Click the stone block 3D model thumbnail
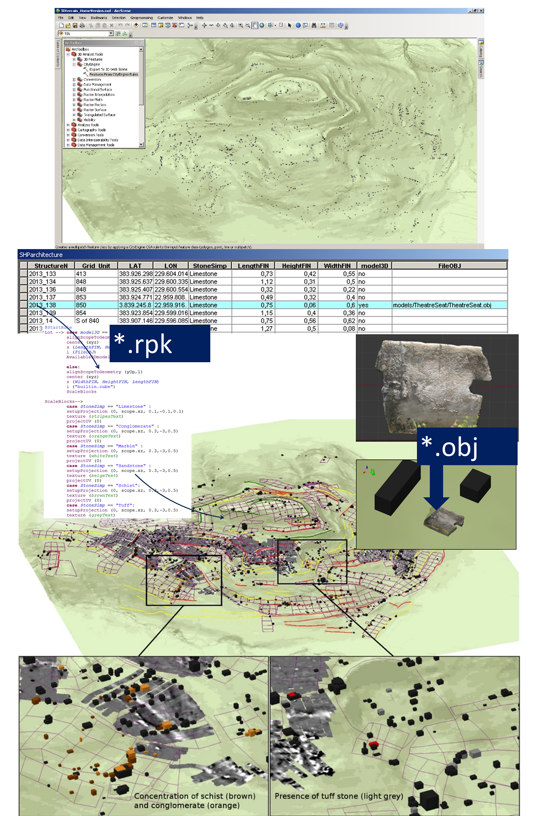The width and height of the screenshot is (554, 816). click(x=437, y=387)
